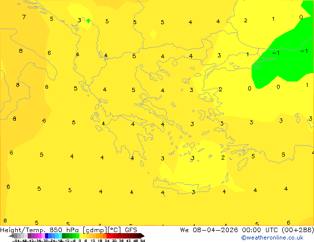314x242 pixels.
Task: Click the bright red legend swatch above 24
Action: click(x=108, y=236)
